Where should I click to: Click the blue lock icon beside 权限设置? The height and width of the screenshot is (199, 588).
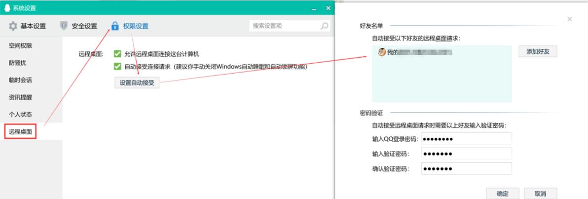point(115,26)
